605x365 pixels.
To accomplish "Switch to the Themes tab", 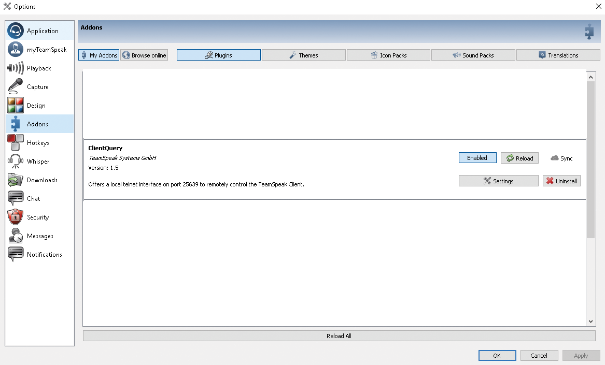I will 304,55.
